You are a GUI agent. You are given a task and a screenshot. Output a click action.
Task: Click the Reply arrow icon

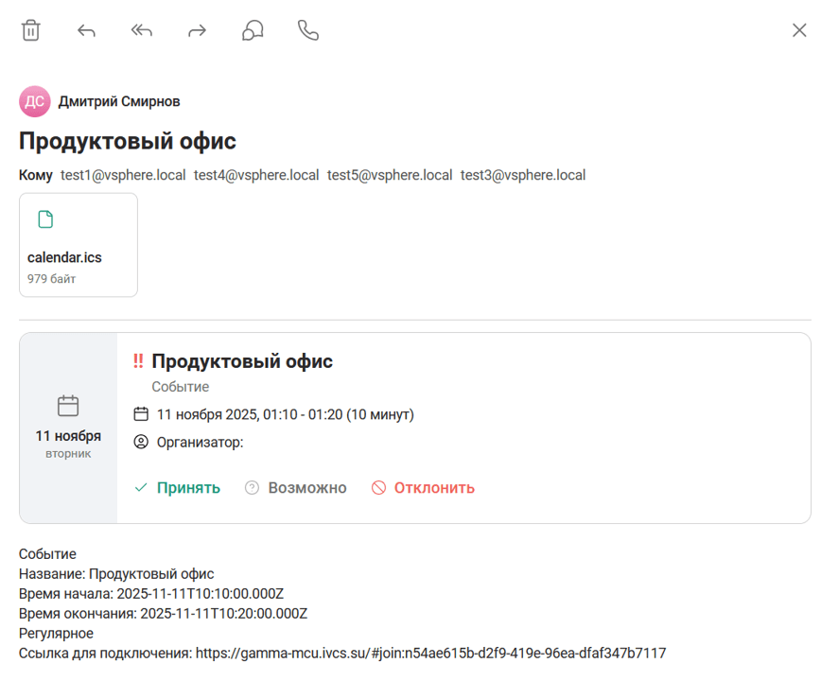pyautogui.click(x=86, y=30)
